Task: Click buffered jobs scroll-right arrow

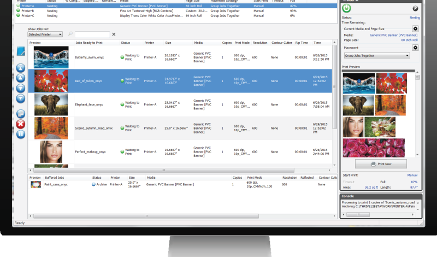Action: 334,216
